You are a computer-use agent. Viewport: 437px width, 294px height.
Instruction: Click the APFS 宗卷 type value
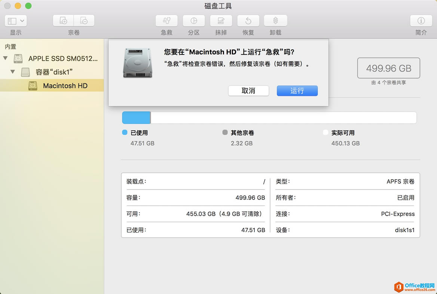tap(400, 181)
